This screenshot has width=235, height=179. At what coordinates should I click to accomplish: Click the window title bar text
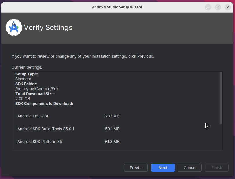(x=117, y=7)
